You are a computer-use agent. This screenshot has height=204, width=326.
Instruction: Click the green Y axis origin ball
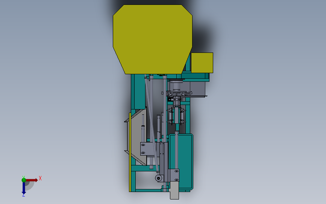coord(24,180)
